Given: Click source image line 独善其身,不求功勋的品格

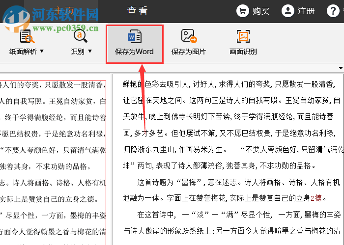Looking at the screenshot, I should [x=46, y=166].
